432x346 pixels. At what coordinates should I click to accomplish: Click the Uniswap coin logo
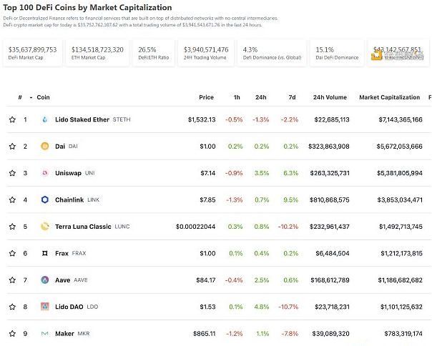pyautogui.click(x=44, y=173)
